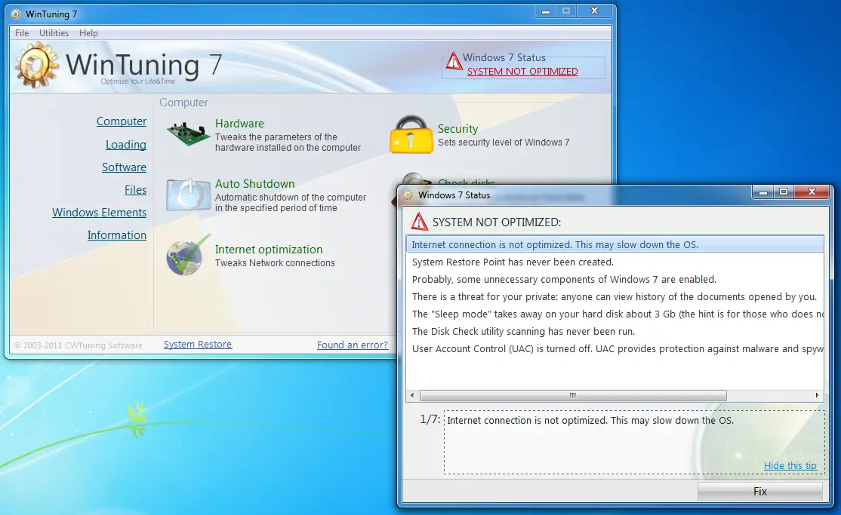Open the Security settings title
This screenshot has width=841, height=515.
click(457, 129)
